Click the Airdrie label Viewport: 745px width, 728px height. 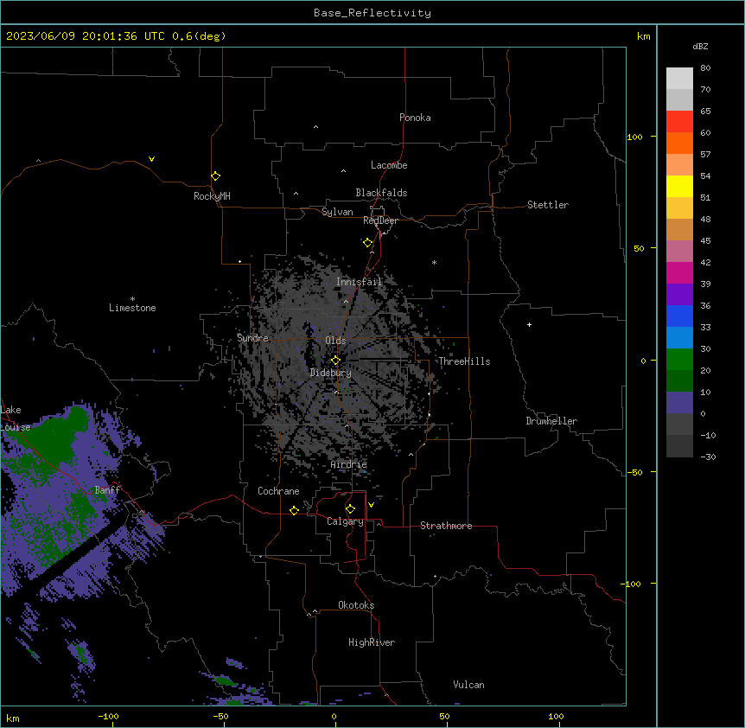349,464
